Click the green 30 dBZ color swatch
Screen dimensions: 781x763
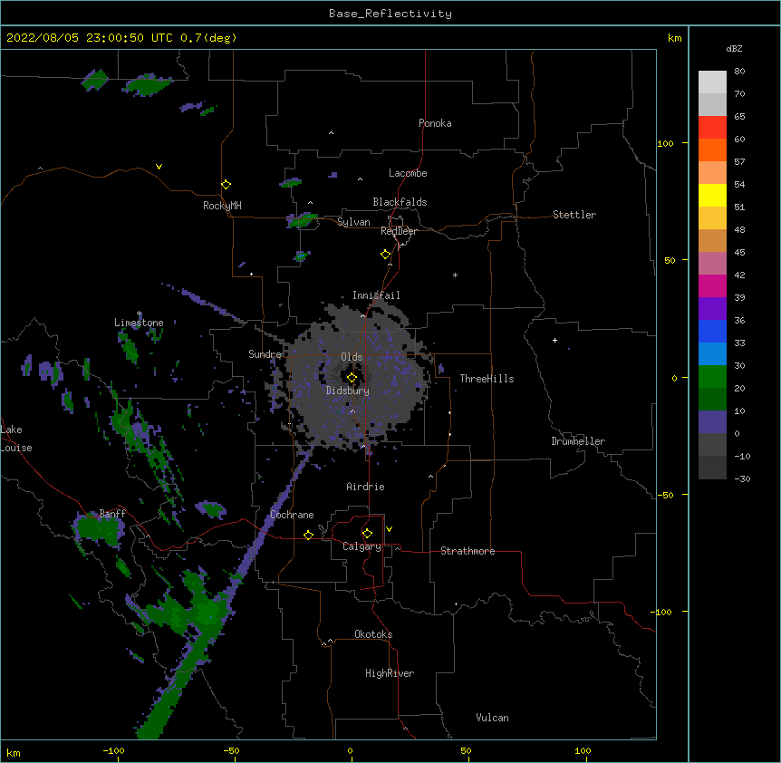pyautogui.click(x=712, y=377)
